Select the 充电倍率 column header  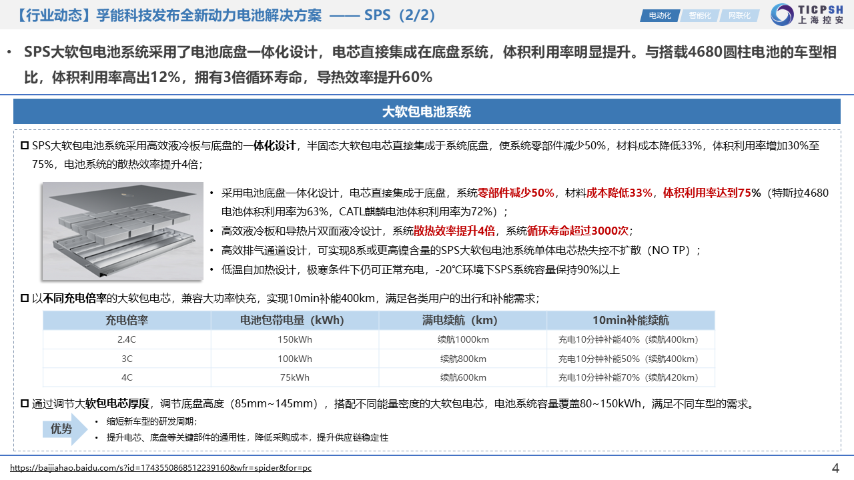point(127,320)
